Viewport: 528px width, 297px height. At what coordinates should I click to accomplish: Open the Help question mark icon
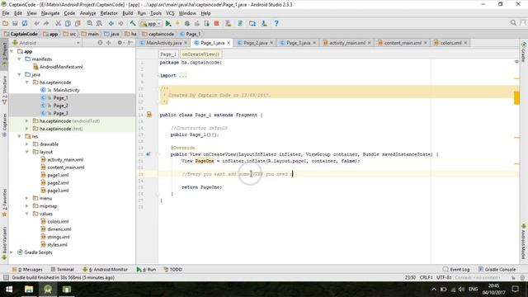tap(276, 23)
